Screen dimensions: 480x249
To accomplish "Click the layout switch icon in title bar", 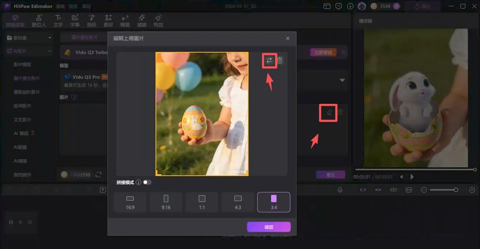I will pos(327,6).
